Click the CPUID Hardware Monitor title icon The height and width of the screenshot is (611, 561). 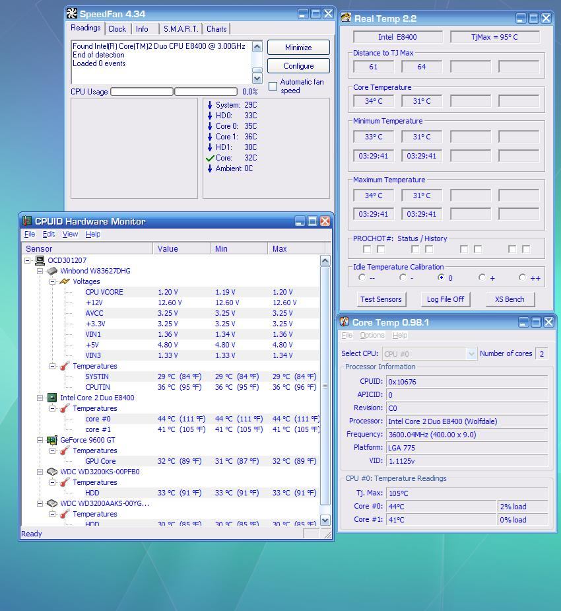[x=27, y=221]
